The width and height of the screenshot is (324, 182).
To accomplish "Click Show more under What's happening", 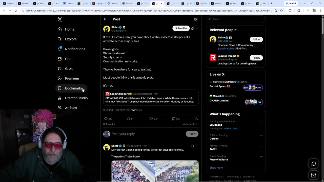I will tap(216, 168).
